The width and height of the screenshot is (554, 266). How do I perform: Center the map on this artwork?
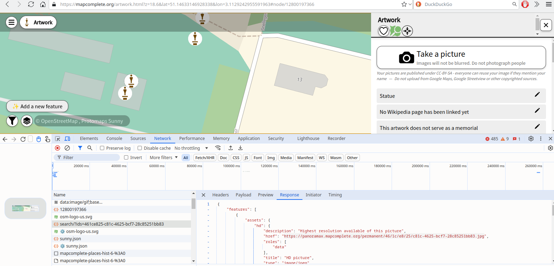(407, 31)
